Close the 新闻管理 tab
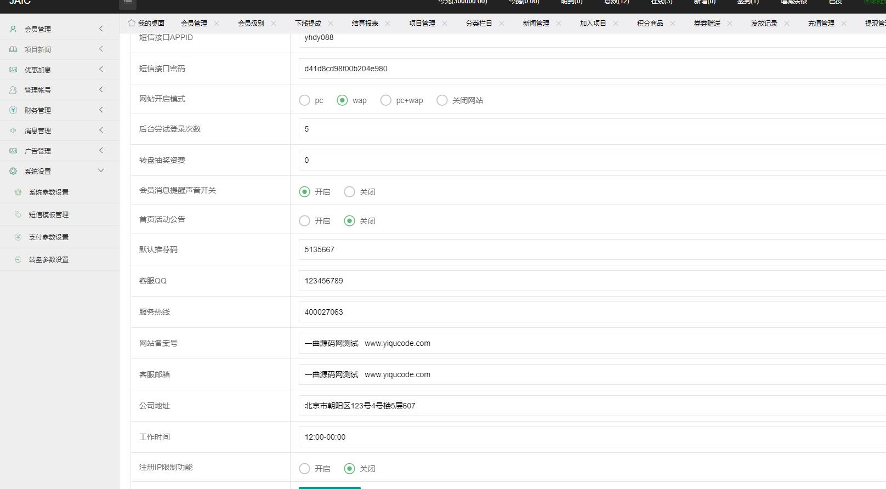 [559, 23]
